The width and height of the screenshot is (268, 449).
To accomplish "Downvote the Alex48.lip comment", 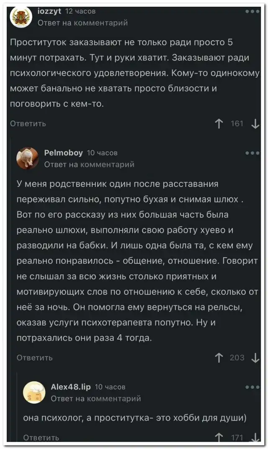I will click(x=255, y=437).
